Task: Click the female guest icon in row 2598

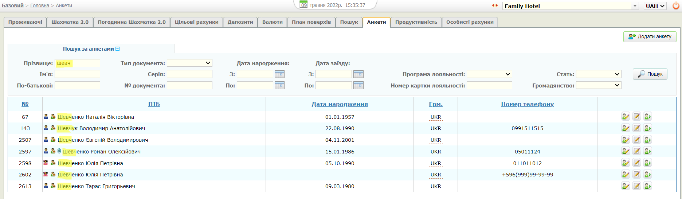Action: coord(46,163)
